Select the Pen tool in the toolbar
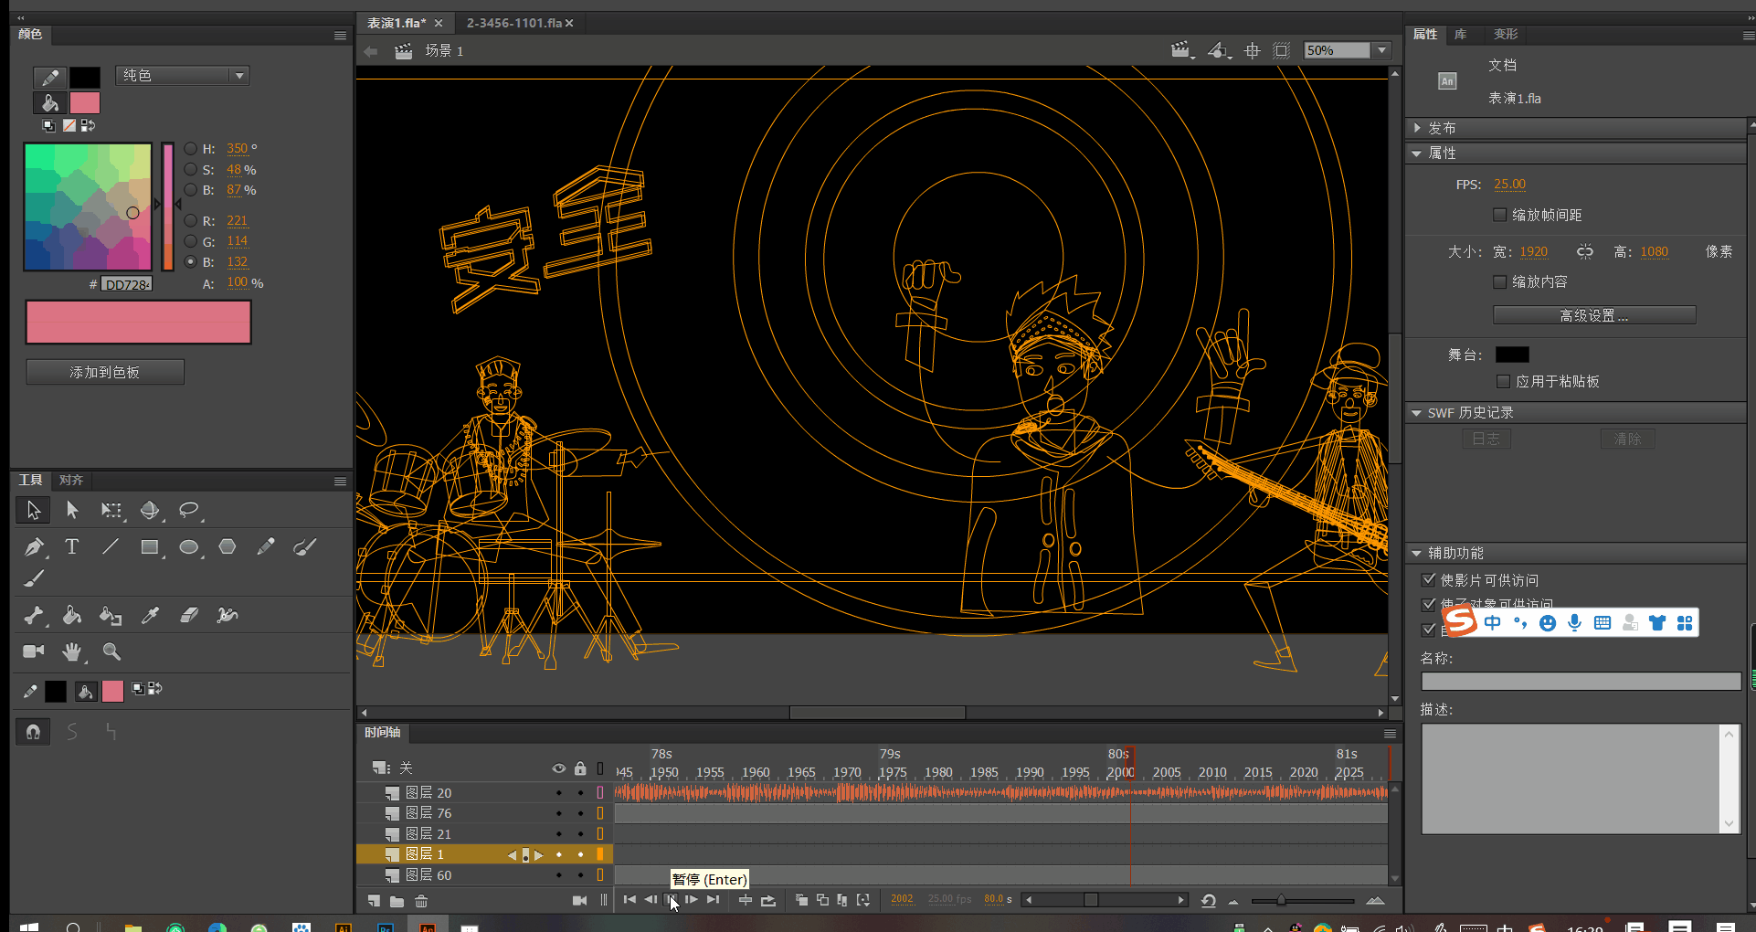The height and width of the screenshot is (932, 1756). pos(34,546)
